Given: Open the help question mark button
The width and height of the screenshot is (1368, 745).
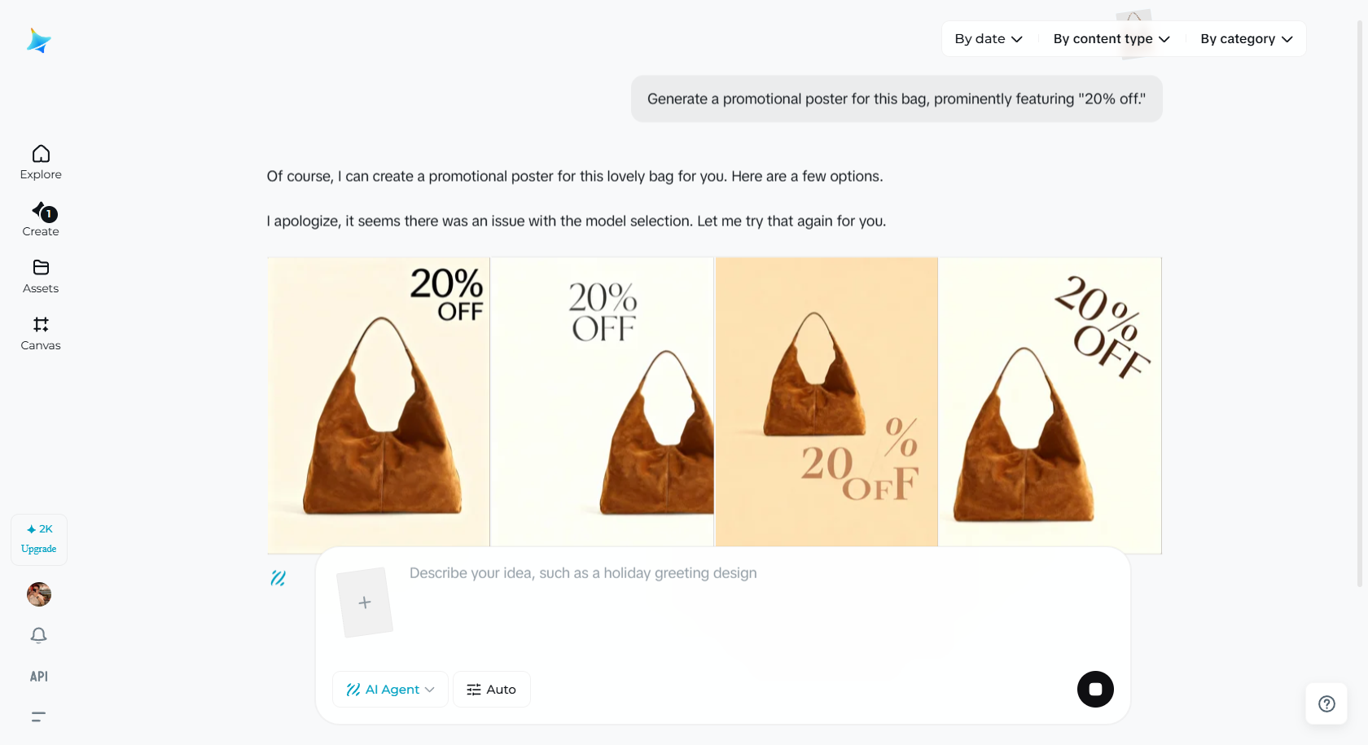Looking at the screenshot, I should (1326, 703).
